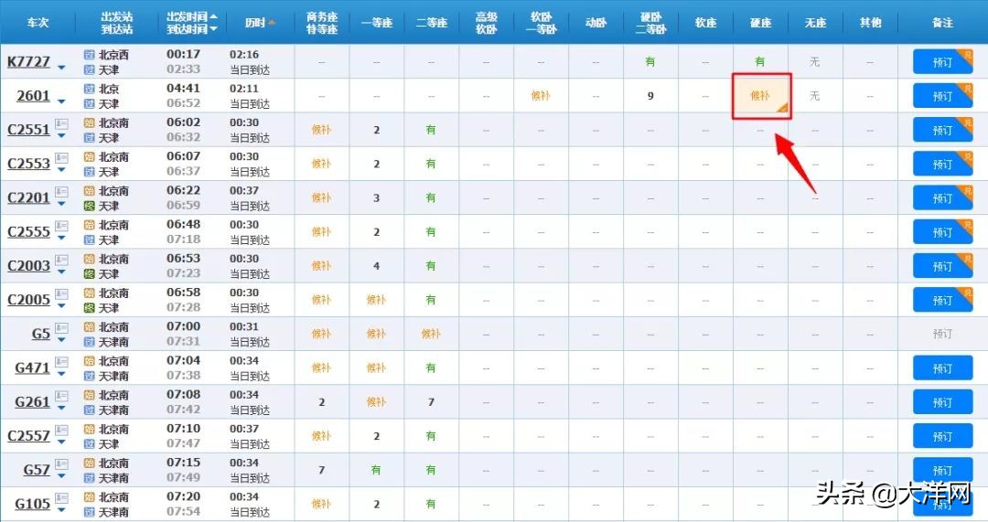This screenshot has width=988, height=522.
Task: Click the ID card icon beside C2201
Action: [x=61, y=192]
